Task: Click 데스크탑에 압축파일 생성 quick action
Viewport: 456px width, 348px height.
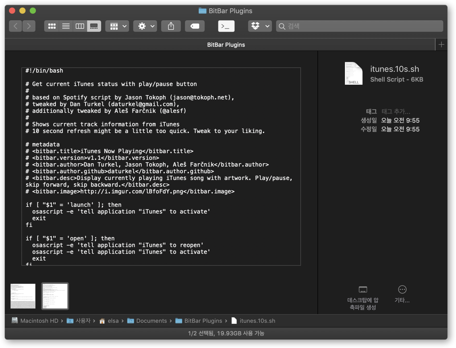Action: 363,298
